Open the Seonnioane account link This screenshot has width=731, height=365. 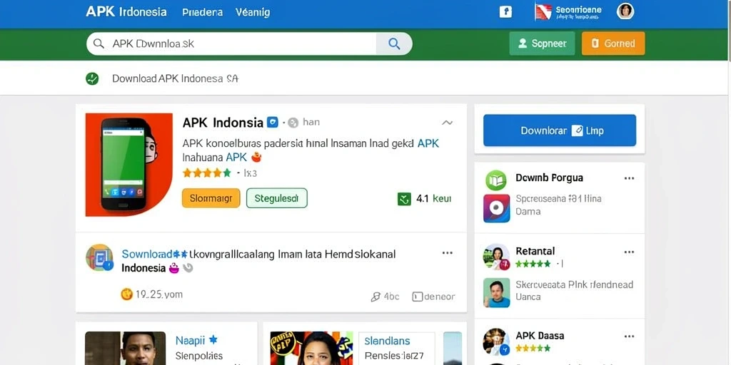(x=578, y=9)
